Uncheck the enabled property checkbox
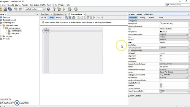Image resolution: width=190 pixels, height=107 pixels. 161,86
